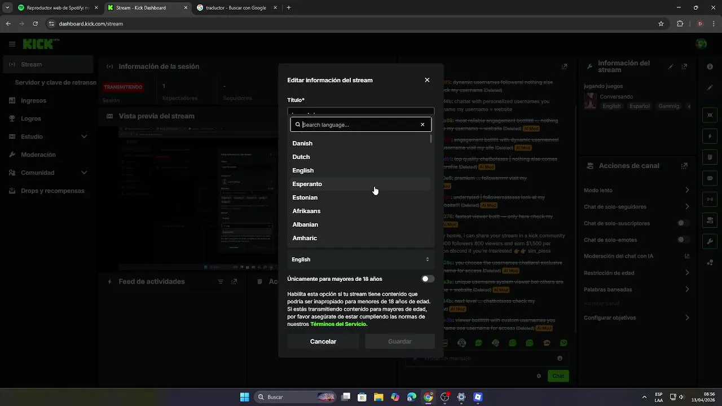Enable Chat de solo-emotes switch
This screenshot has width=722, height=406.
tap(684, 240)
